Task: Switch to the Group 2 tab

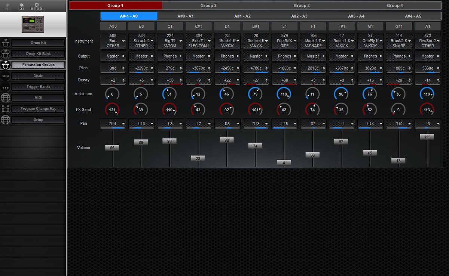Action: tap(208, 6)
